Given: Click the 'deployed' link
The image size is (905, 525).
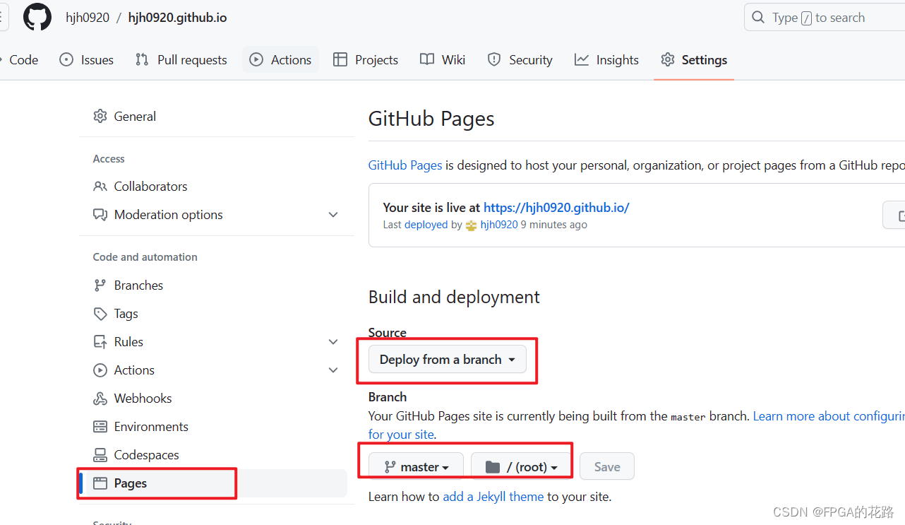Looking at the screenshot, I should [426, 225].
